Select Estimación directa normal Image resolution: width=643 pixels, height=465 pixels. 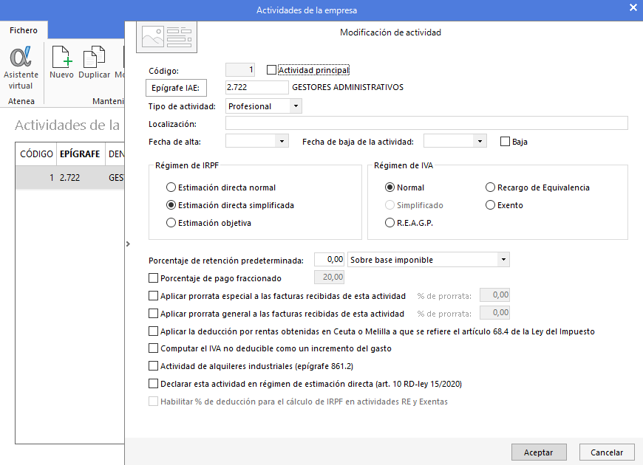[171, 187]
